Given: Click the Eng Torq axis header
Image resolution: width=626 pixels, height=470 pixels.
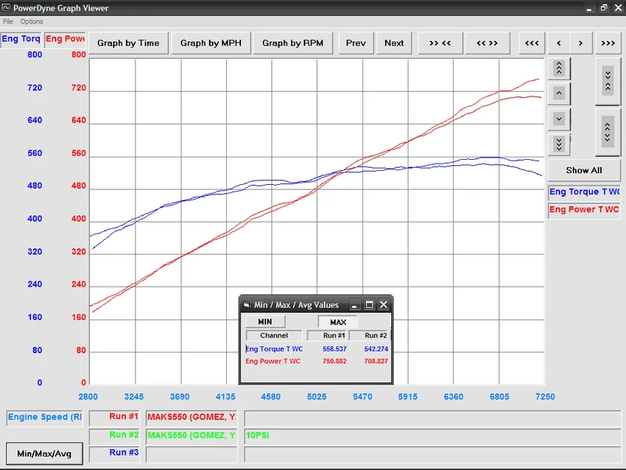Looking at the screenshot, I should pyautogui.click(x=21, y=39).
